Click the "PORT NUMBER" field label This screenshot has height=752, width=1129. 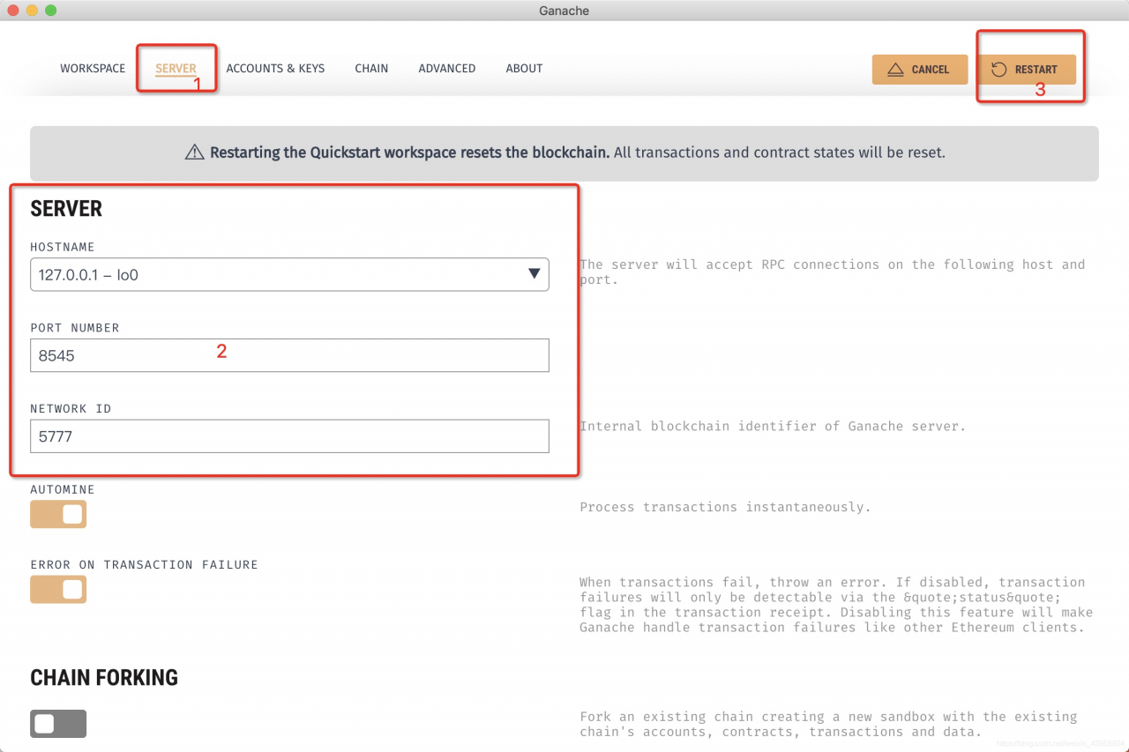pos(75,328)
